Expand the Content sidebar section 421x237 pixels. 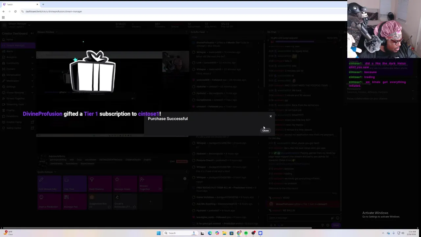[18, 69]
